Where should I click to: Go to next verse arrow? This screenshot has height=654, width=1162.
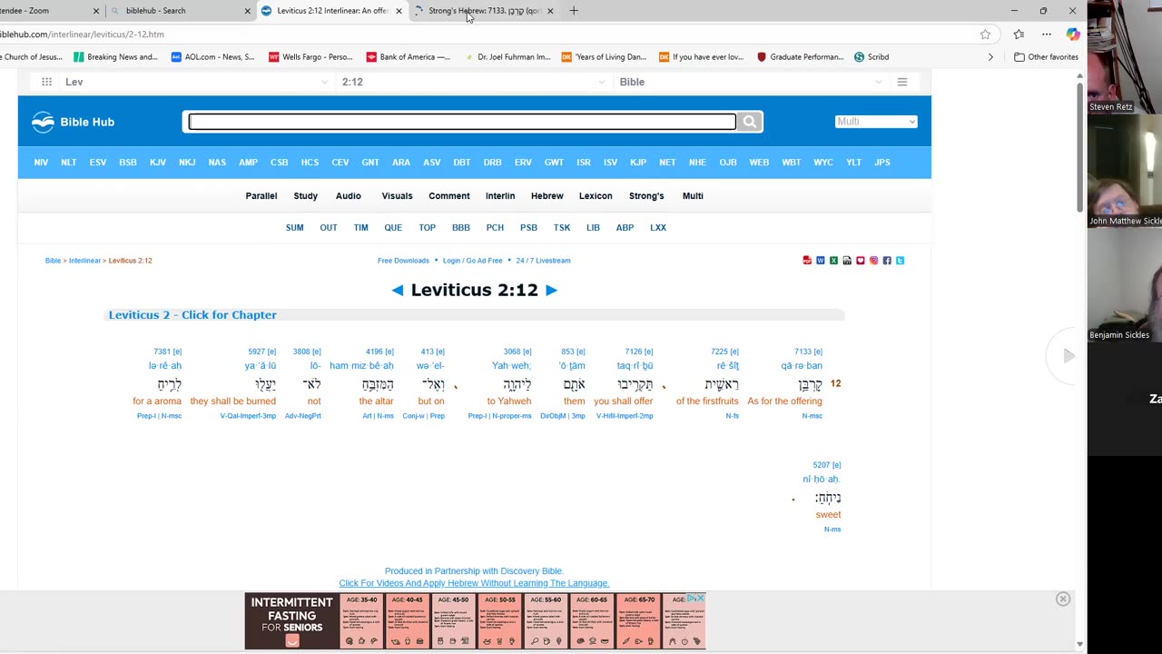(551, 291)
